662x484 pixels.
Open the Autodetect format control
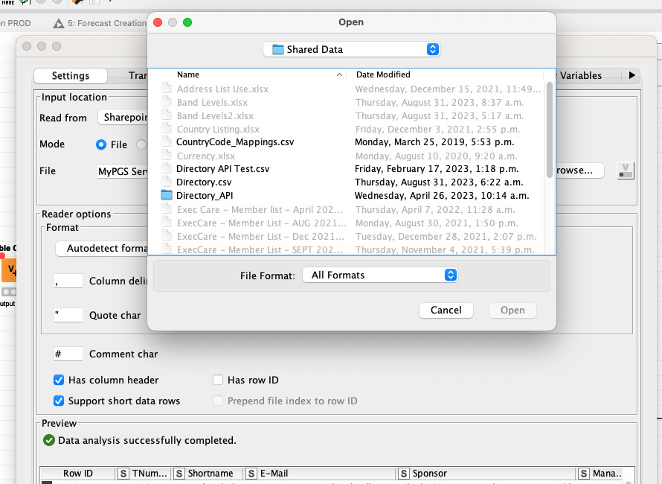coord(102,249)
